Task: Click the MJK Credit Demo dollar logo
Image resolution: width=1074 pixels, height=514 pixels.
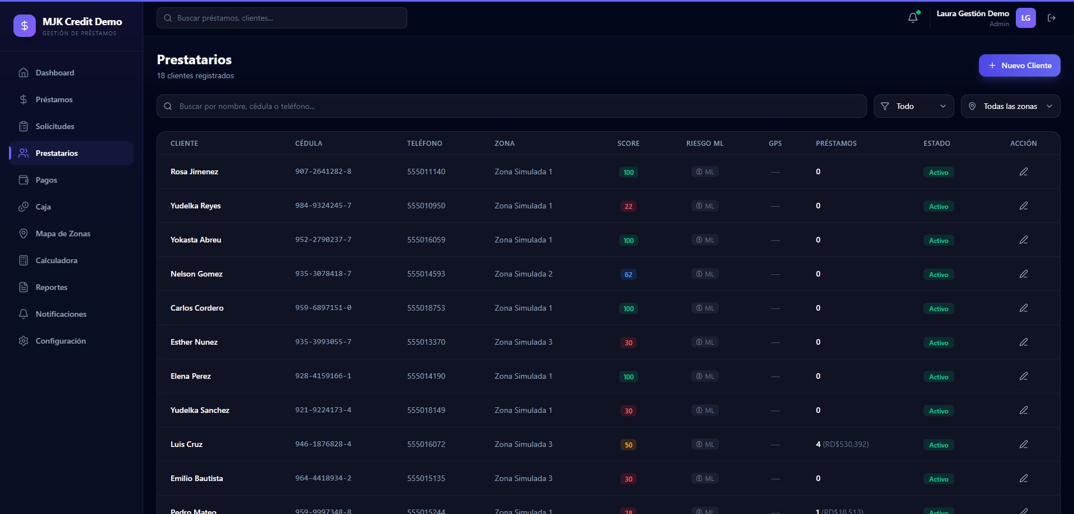Action: (x=25, y=26)
